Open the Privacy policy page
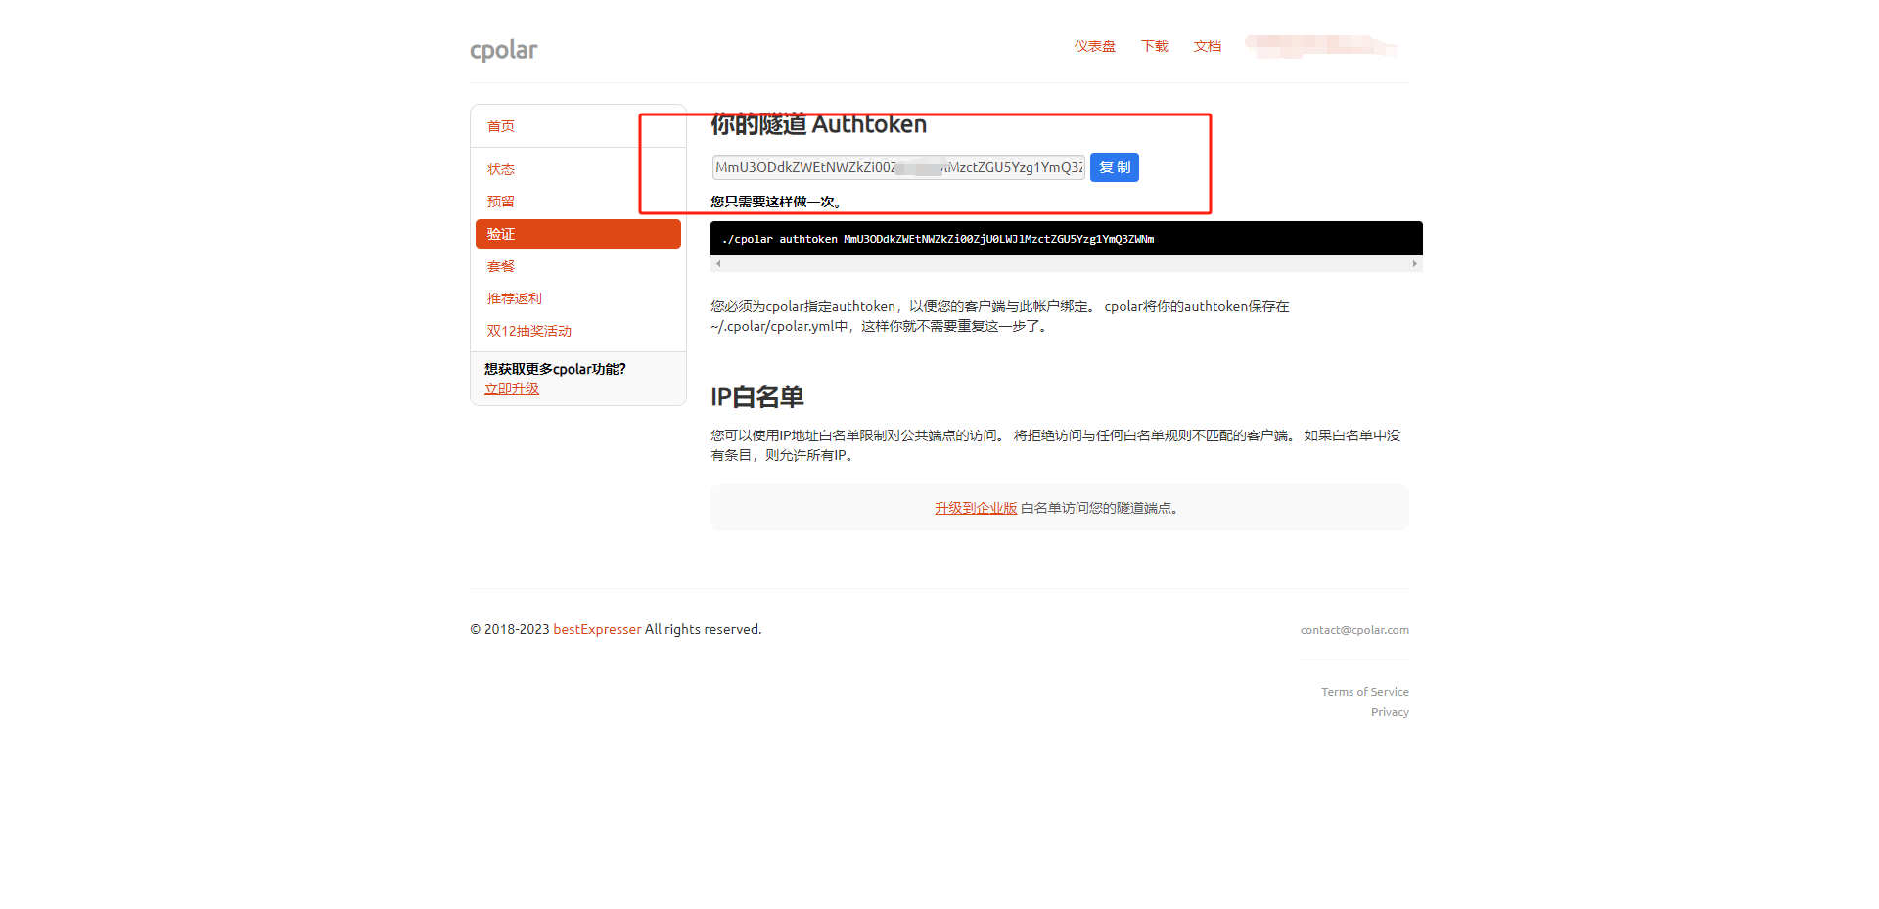This screenshot has width=1879, height=909. click(x=1390, y=711)
